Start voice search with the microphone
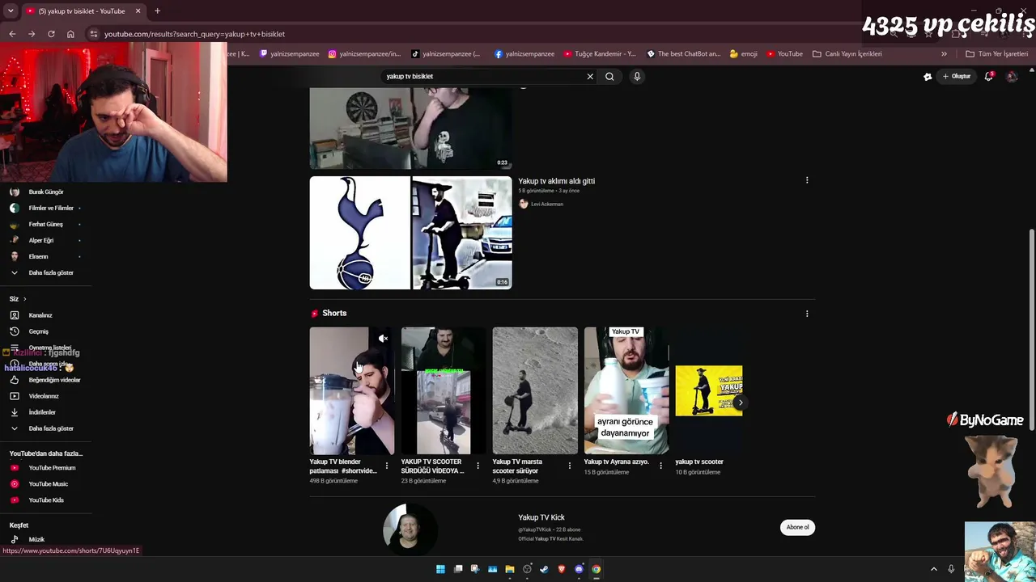The width and height of the screenshot is (1036, 582). coord(637,76)
